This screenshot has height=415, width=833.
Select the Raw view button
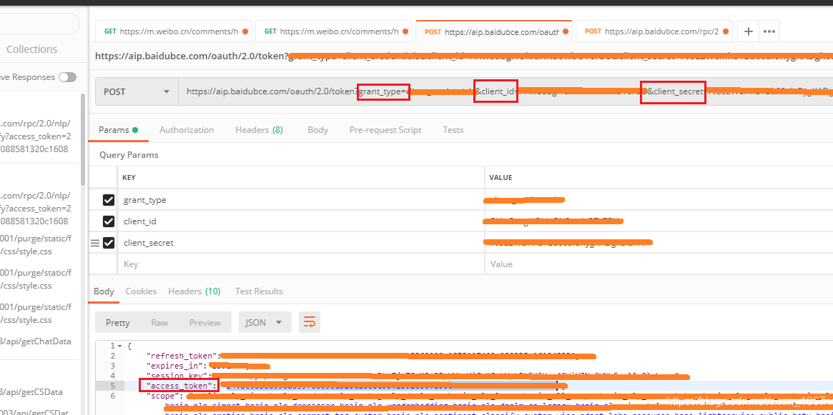[159, 323]
